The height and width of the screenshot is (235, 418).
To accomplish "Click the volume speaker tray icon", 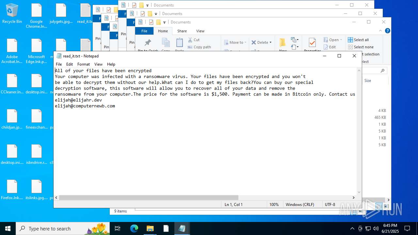I will click(376, 228).
